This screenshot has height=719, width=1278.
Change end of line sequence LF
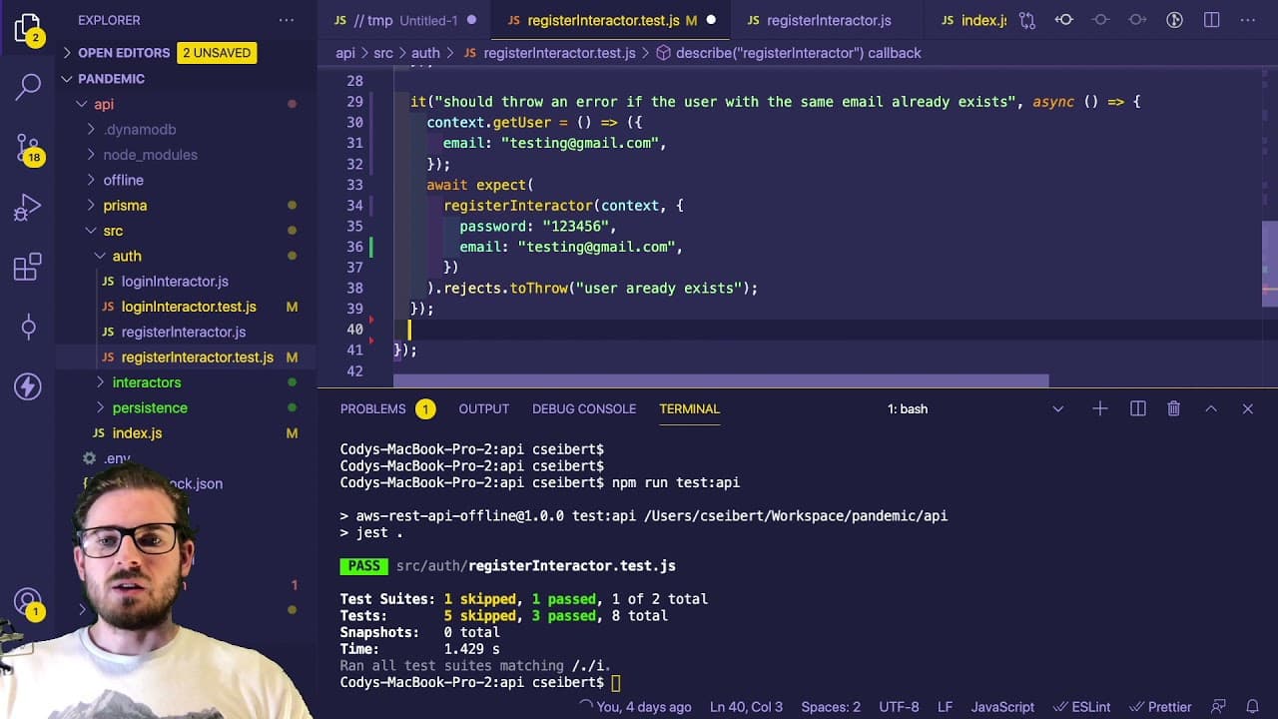[945, 706]
